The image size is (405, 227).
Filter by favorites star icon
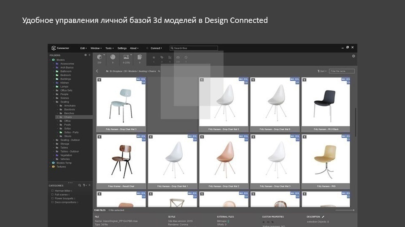point(153,57)
